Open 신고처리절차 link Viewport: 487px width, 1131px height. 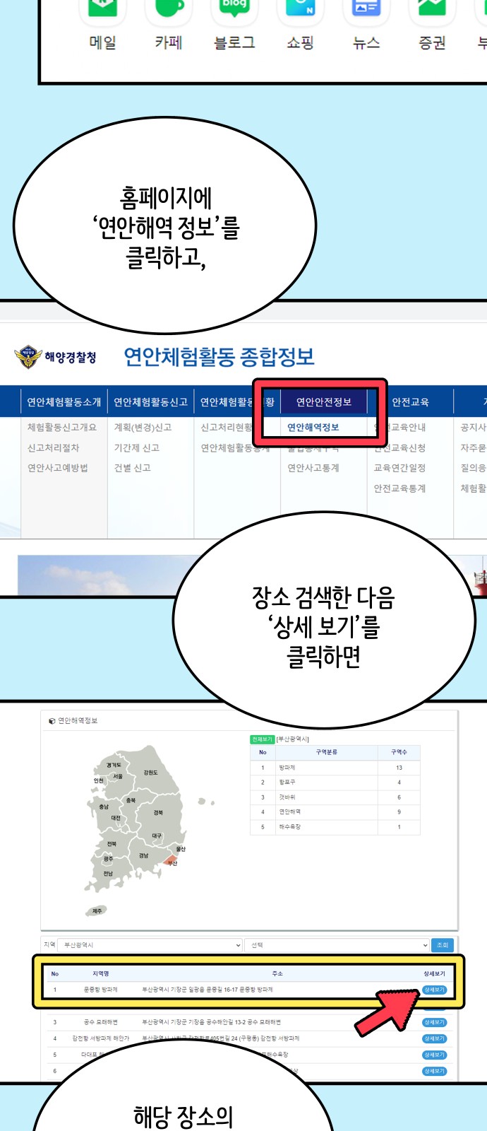coord(54,447)
